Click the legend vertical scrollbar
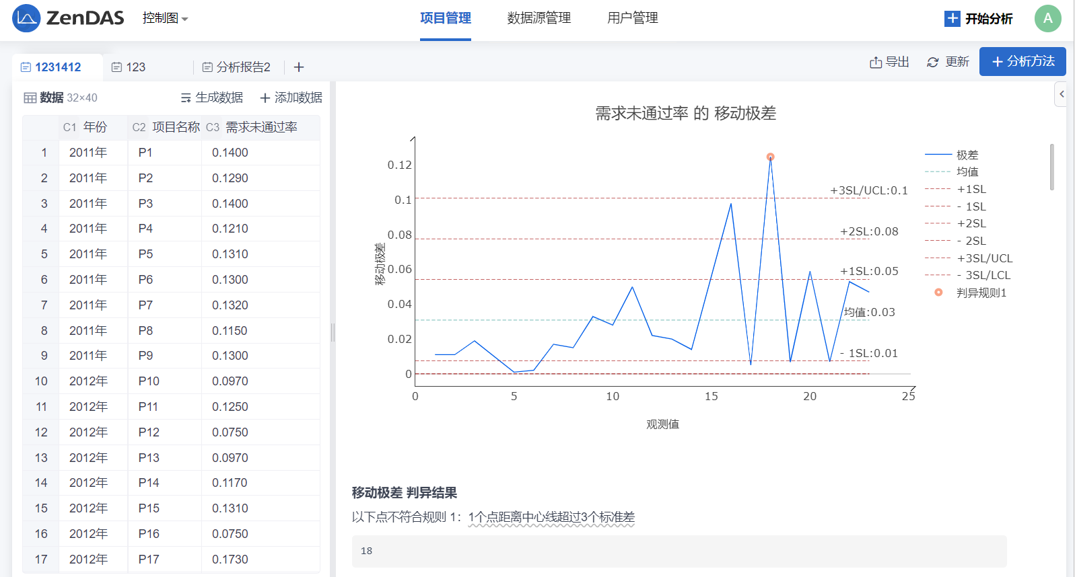Viewport: 1075px width, 577px height. [x=1051, y=167]
